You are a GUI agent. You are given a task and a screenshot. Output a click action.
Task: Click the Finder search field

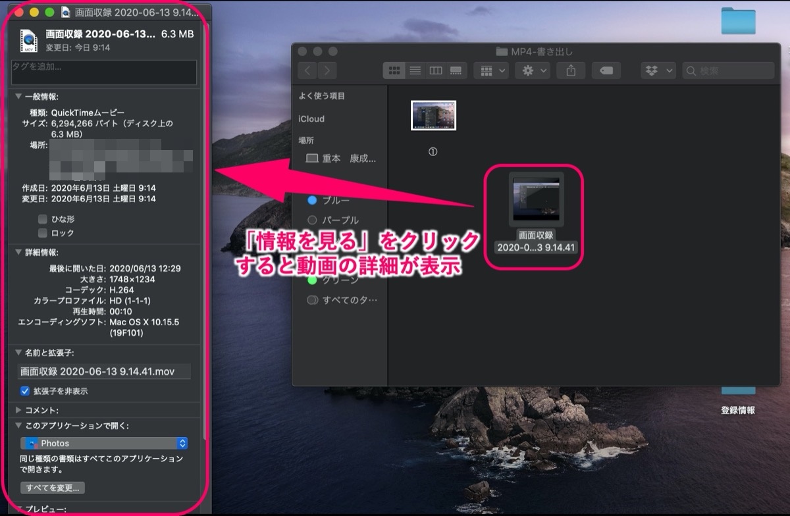[728, 70]
